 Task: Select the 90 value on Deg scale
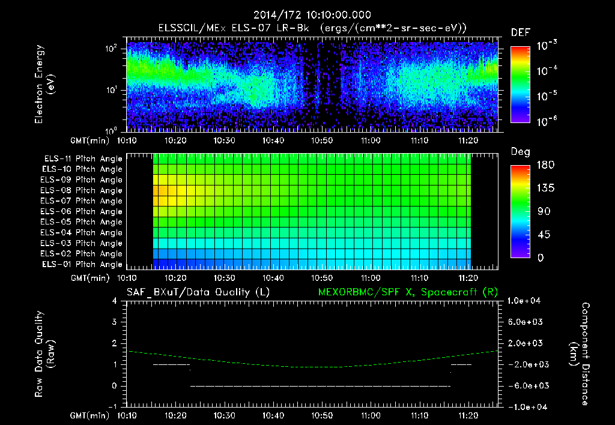pyautogui.click(x=544, y=211)
